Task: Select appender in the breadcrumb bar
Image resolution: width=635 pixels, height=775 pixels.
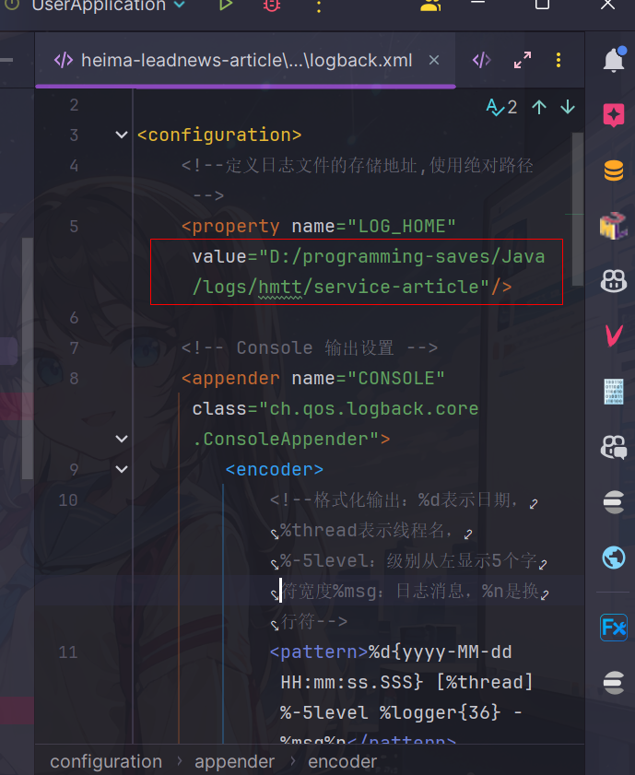Action: click(x=234, y=762)
